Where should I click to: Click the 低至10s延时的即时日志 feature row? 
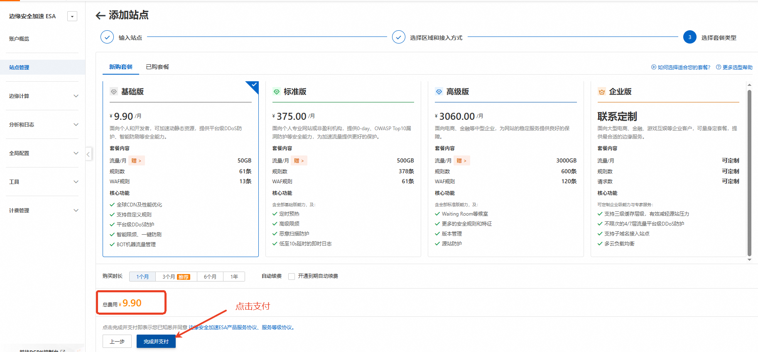click(302, 244)
